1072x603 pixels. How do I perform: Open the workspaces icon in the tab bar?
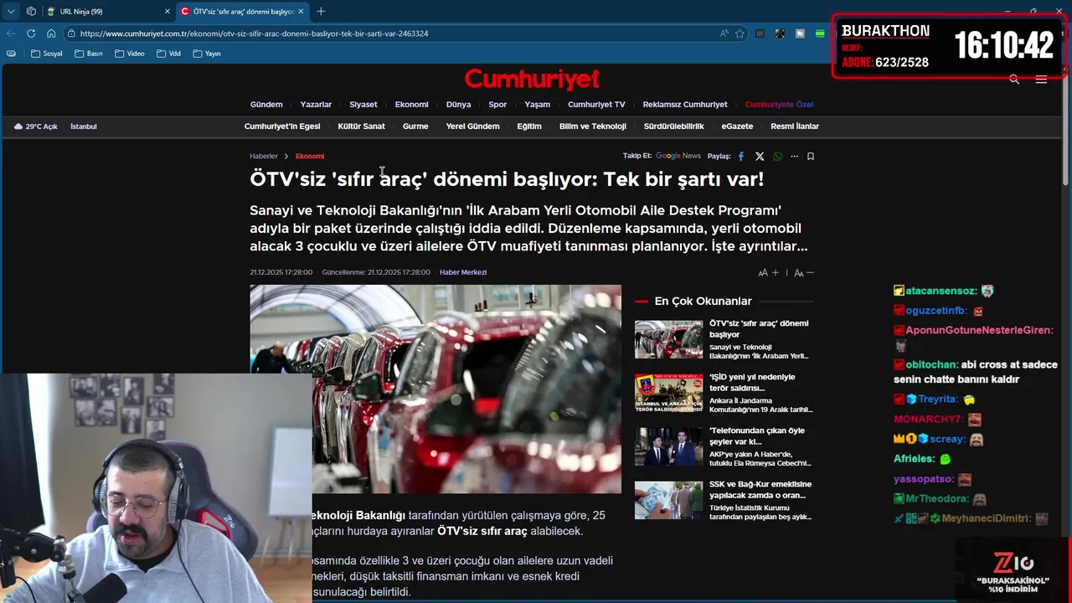coord(31,12)
